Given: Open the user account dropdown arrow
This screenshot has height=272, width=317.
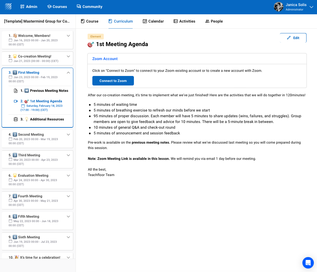Looking at the screenshot, I should coord(311,7).
